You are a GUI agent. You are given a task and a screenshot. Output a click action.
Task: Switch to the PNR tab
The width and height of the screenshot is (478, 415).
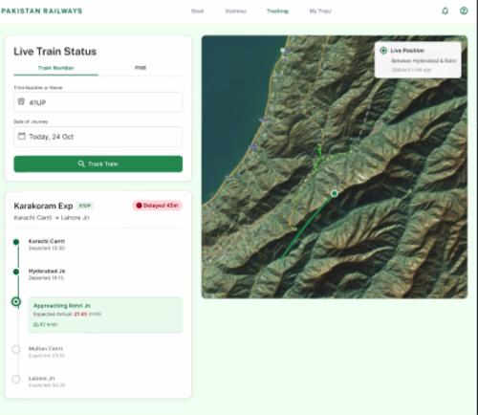tap(141, 68)
